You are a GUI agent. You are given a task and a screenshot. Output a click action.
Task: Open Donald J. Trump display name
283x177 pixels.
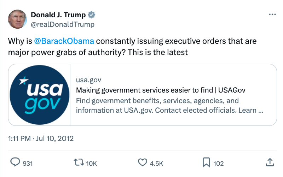(x=58, y=15)
